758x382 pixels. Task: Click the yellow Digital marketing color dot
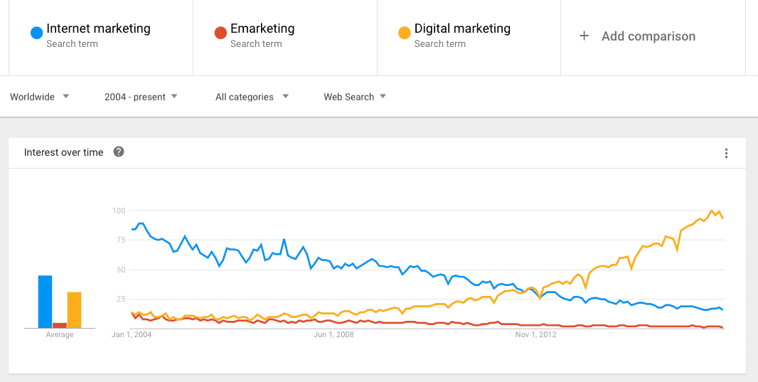tap(404, 33)
